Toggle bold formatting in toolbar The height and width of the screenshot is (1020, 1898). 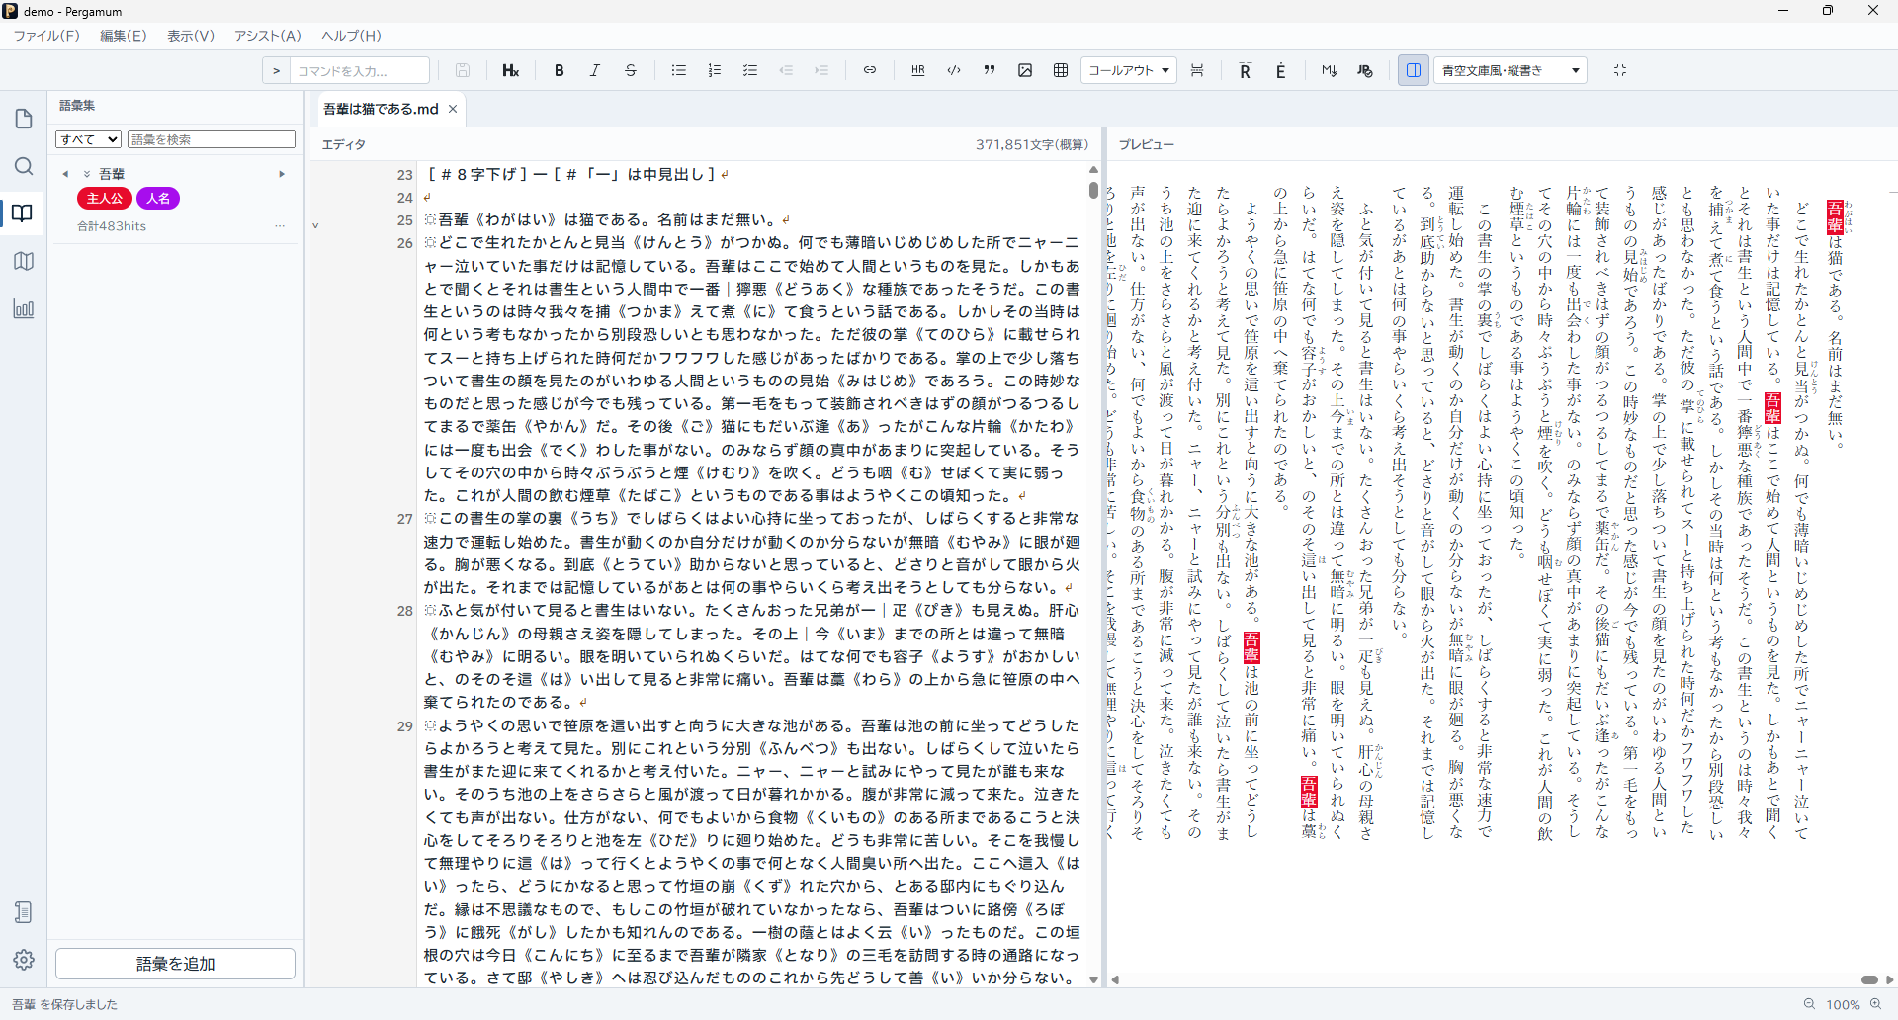[x=560, y=70]
